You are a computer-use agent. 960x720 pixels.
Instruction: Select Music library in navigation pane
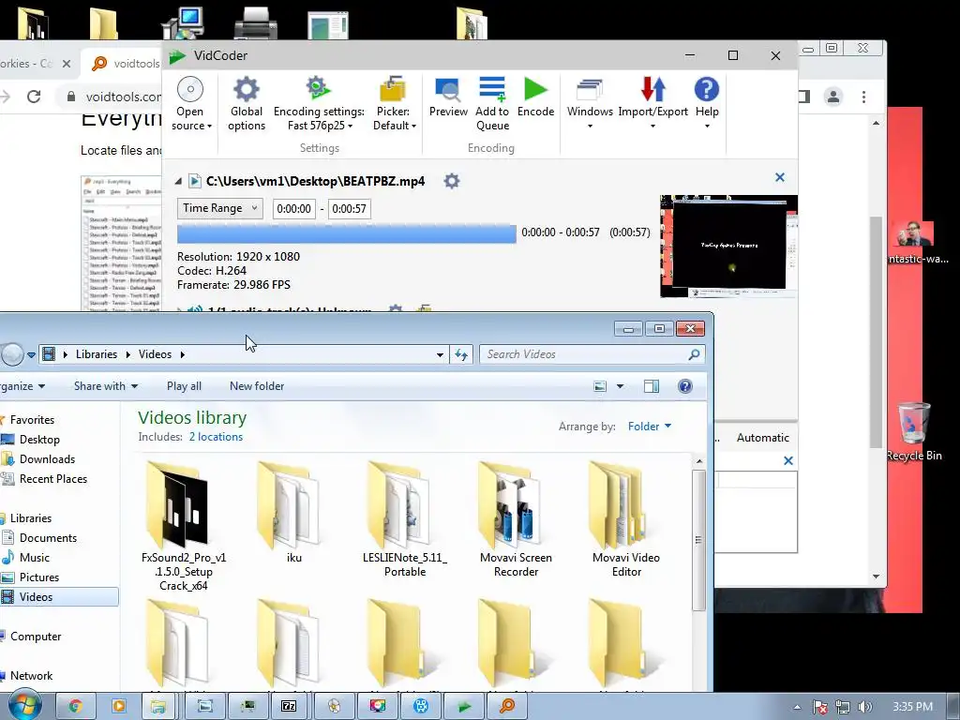tap(35, 558)
